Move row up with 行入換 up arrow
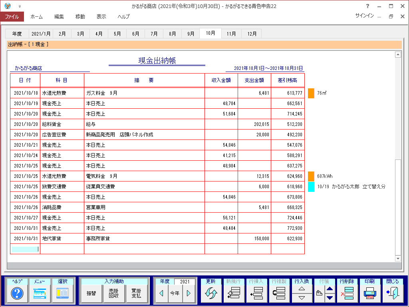409x307 pixels. coord(302,289)
